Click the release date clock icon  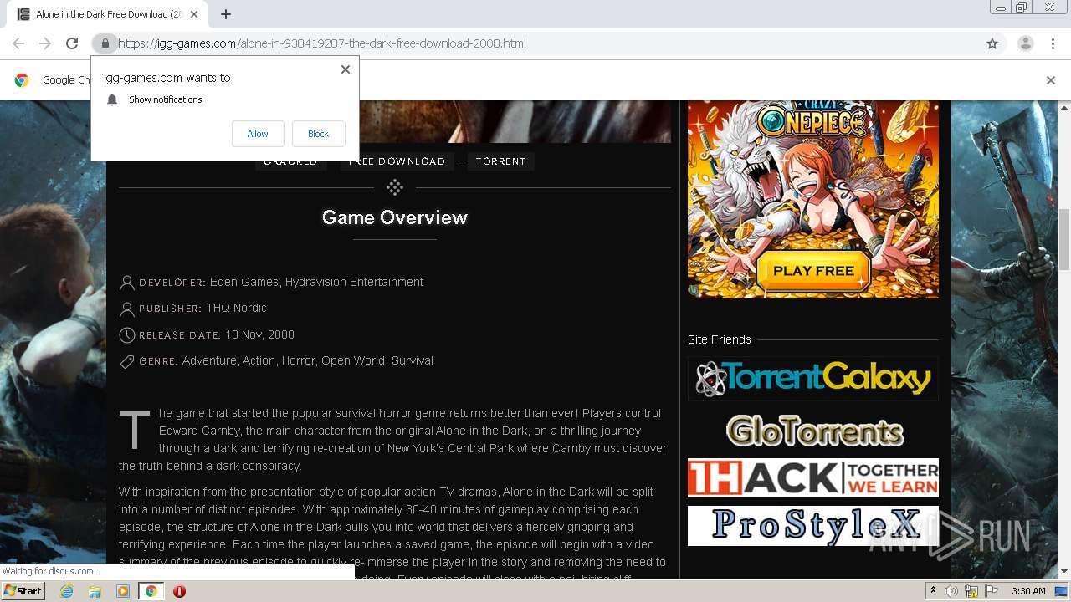pyautogui.click(x=127, y=335)
